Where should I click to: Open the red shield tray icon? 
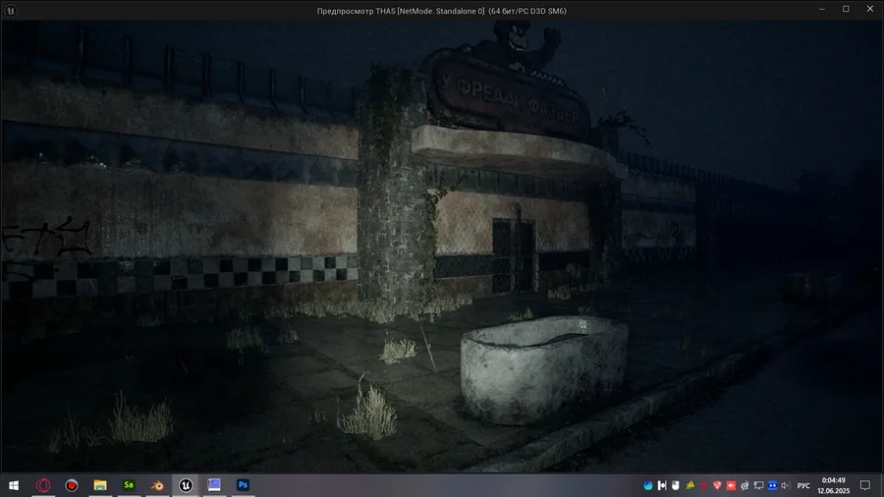click(x=717, y=485)
